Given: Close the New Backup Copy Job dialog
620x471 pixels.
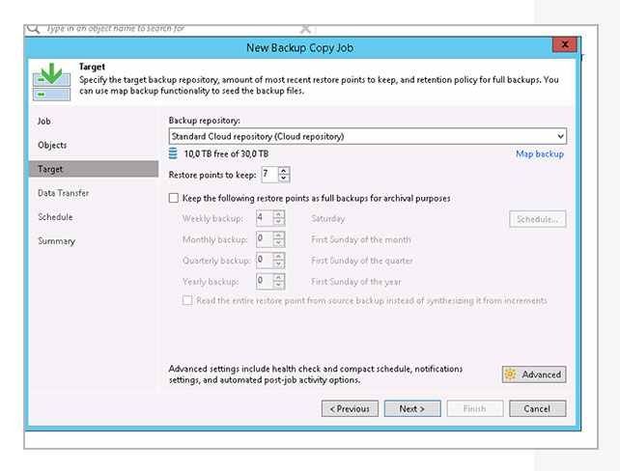Looking at the screenshot, I should click(564, 45).
